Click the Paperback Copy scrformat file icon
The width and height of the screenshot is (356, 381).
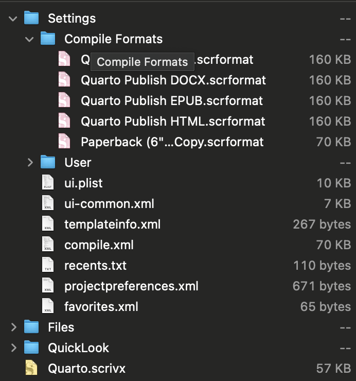64,142
